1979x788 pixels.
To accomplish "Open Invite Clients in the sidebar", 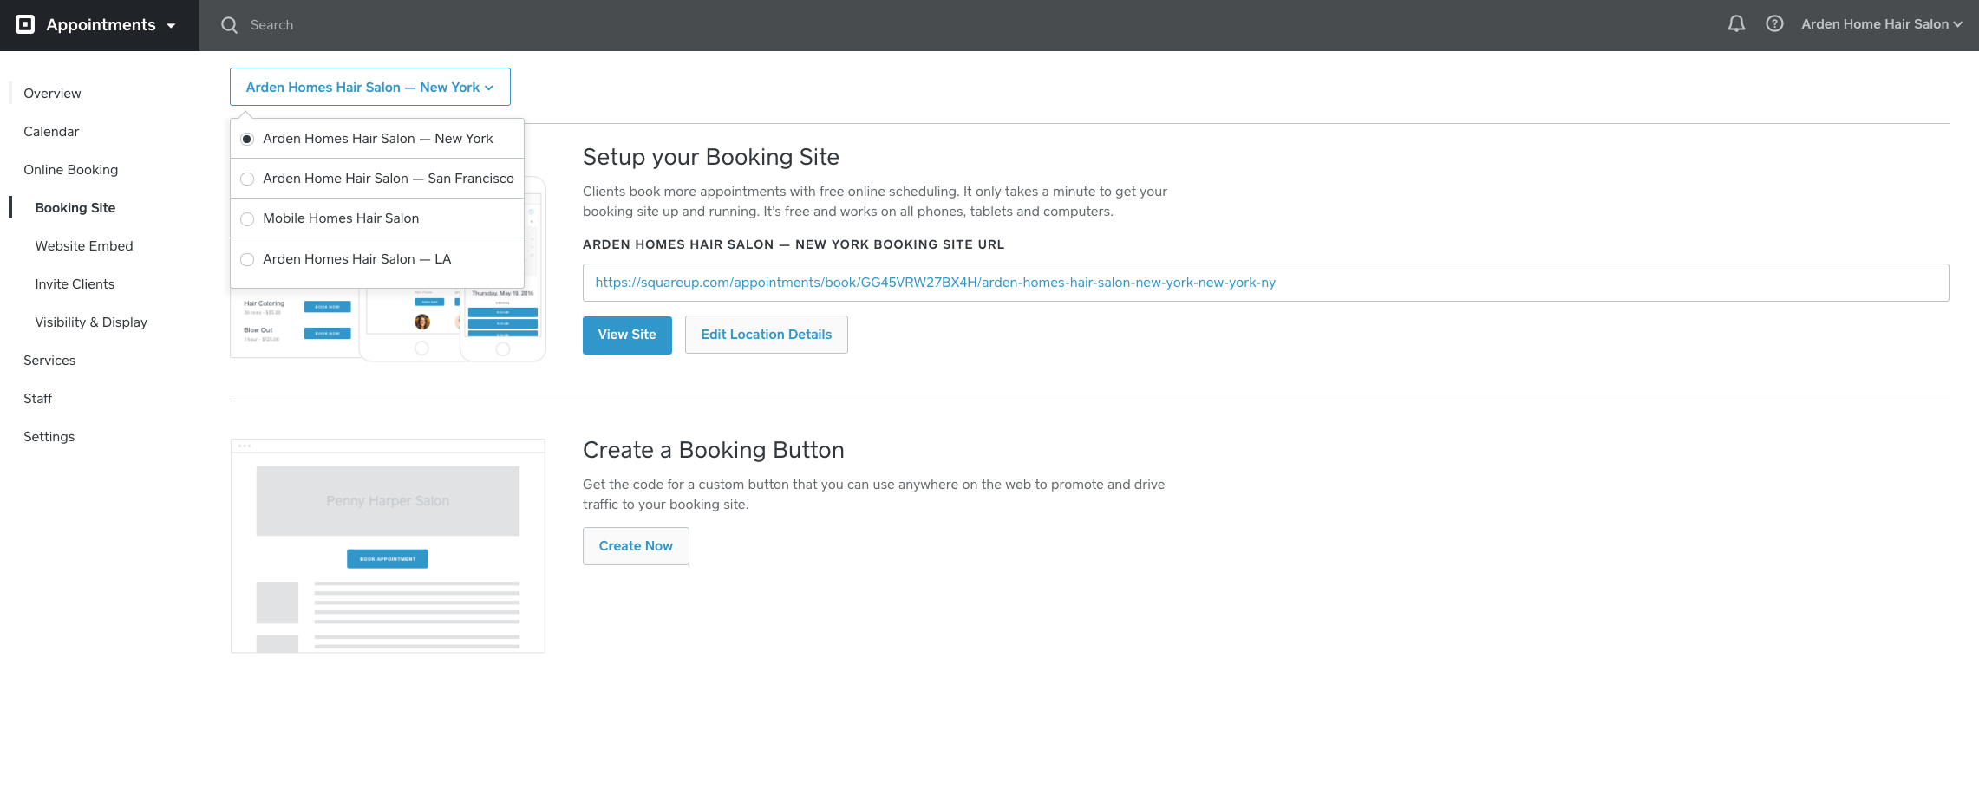I will coord(75,284).
